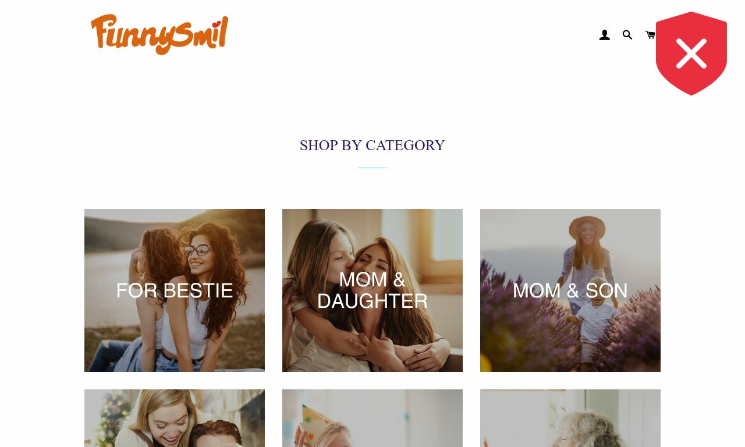Click the red heart in the logo
745x447 pixels.
click(217, 24)
